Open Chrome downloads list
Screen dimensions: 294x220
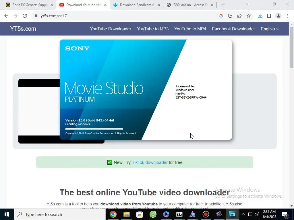click(x=260, y=16)
